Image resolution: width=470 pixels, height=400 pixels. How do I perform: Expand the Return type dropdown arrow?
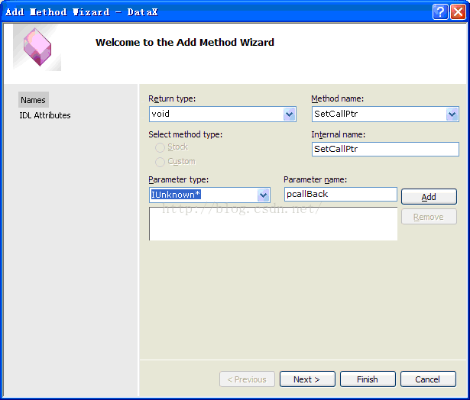289,114
